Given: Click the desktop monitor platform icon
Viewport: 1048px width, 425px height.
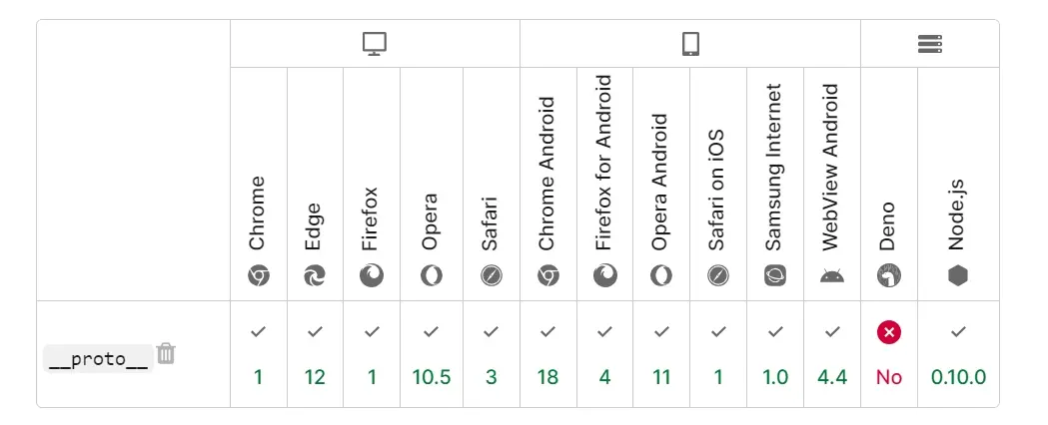Looking at the screenshot, I should tap(375, 44).
